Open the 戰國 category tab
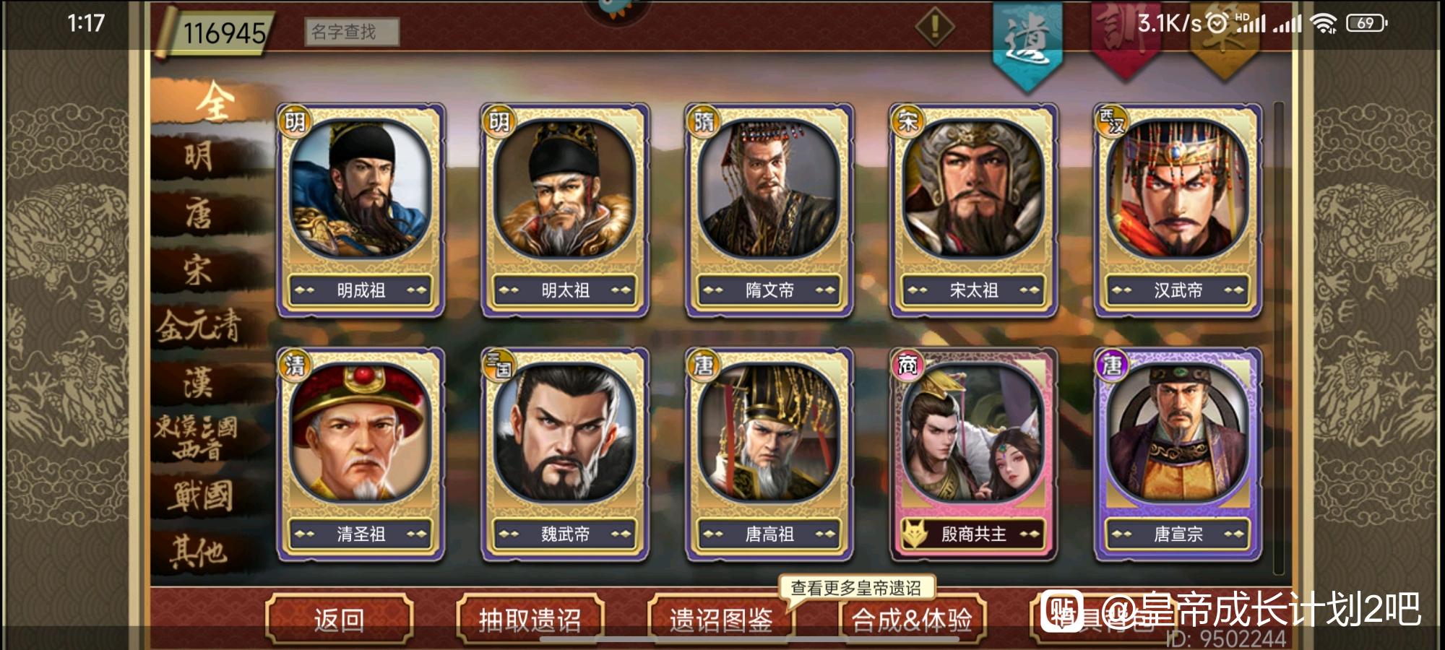 pos(201,496)
